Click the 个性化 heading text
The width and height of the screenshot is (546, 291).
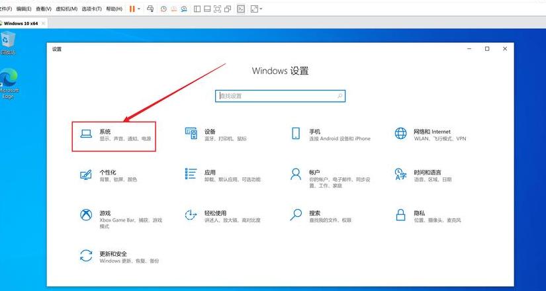click(108, 173)
